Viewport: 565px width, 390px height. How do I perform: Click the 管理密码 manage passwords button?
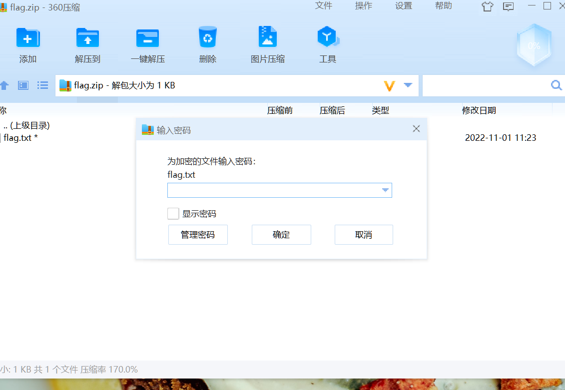click(198, 235)
